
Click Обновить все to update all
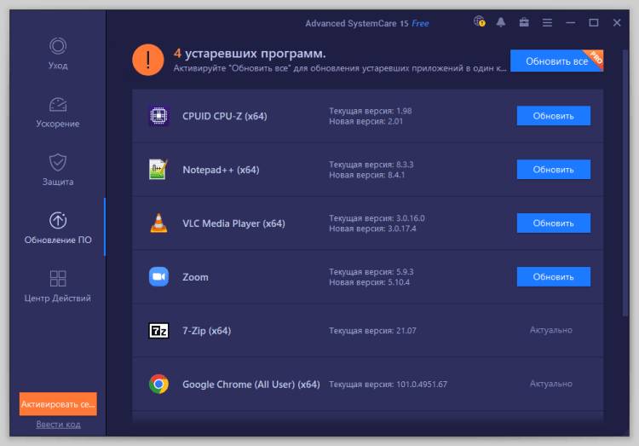(x=556, y=61)
